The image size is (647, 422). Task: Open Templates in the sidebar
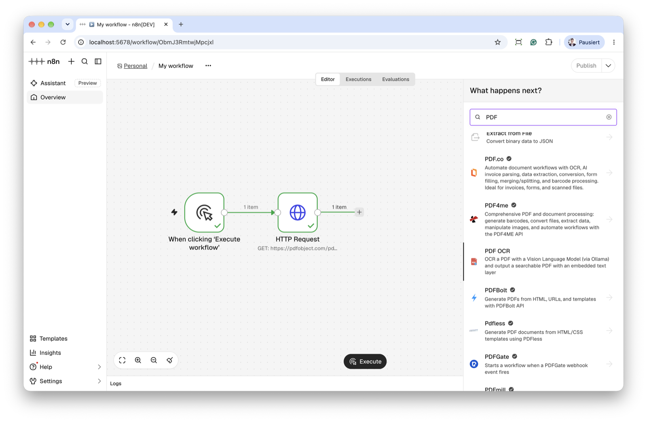[65, 339]
